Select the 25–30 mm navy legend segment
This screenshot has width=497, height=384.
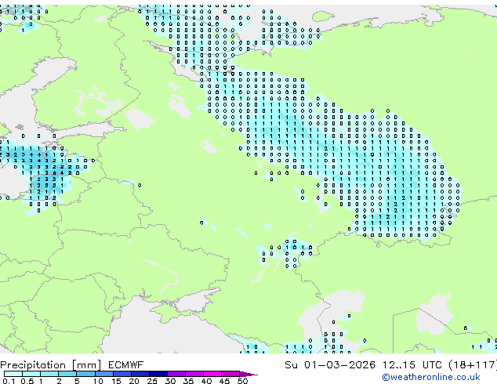tap(158, 374)
